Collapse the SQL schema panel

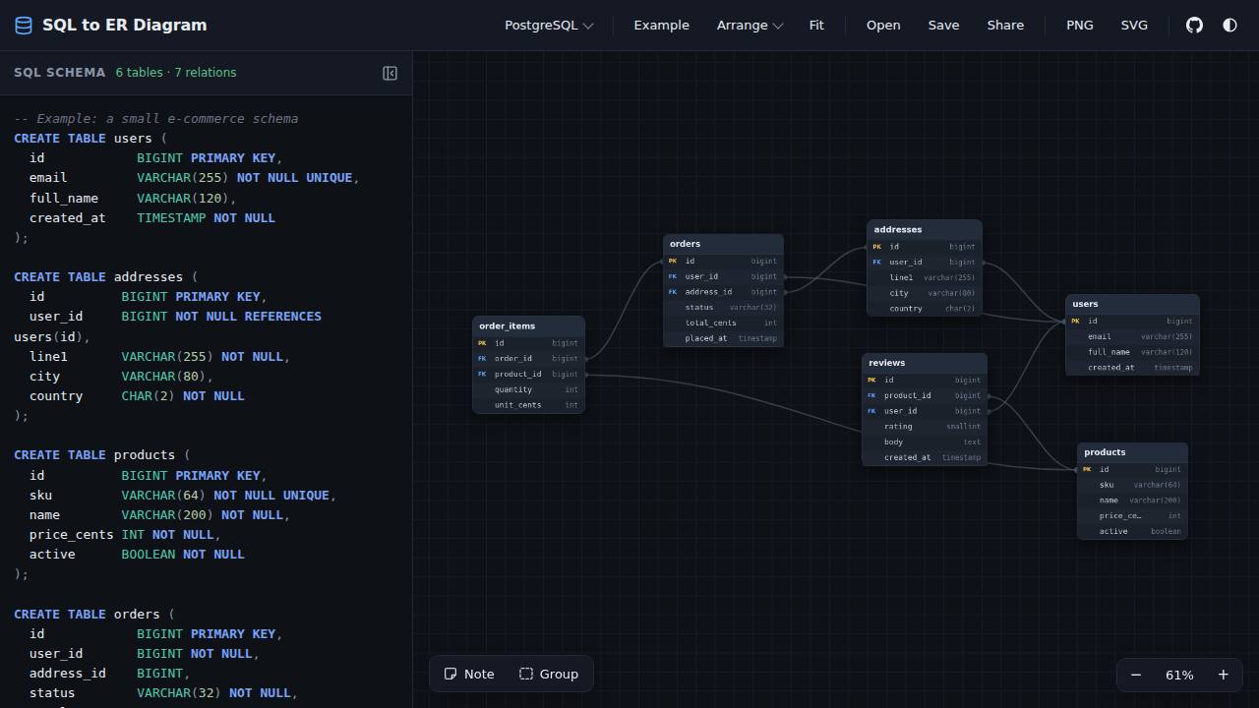click(390, 73)
